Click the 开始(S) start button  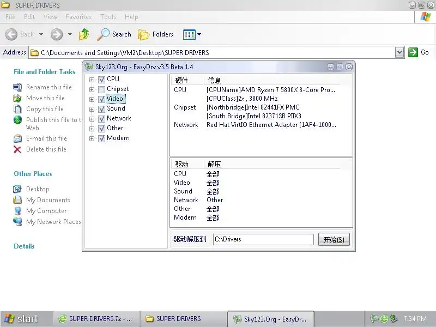(x=334, y=239)
